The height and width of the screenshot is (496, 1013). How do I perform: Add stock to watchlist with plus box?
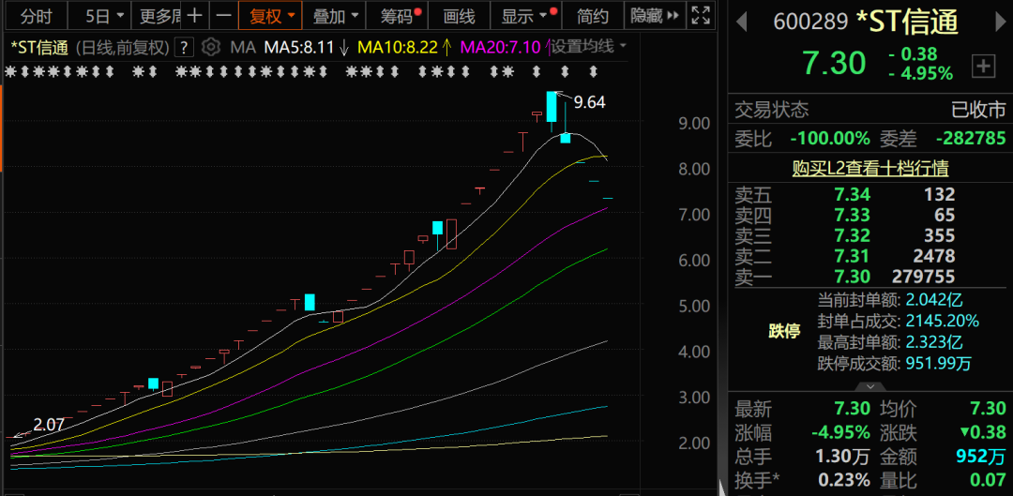point(983,66)
